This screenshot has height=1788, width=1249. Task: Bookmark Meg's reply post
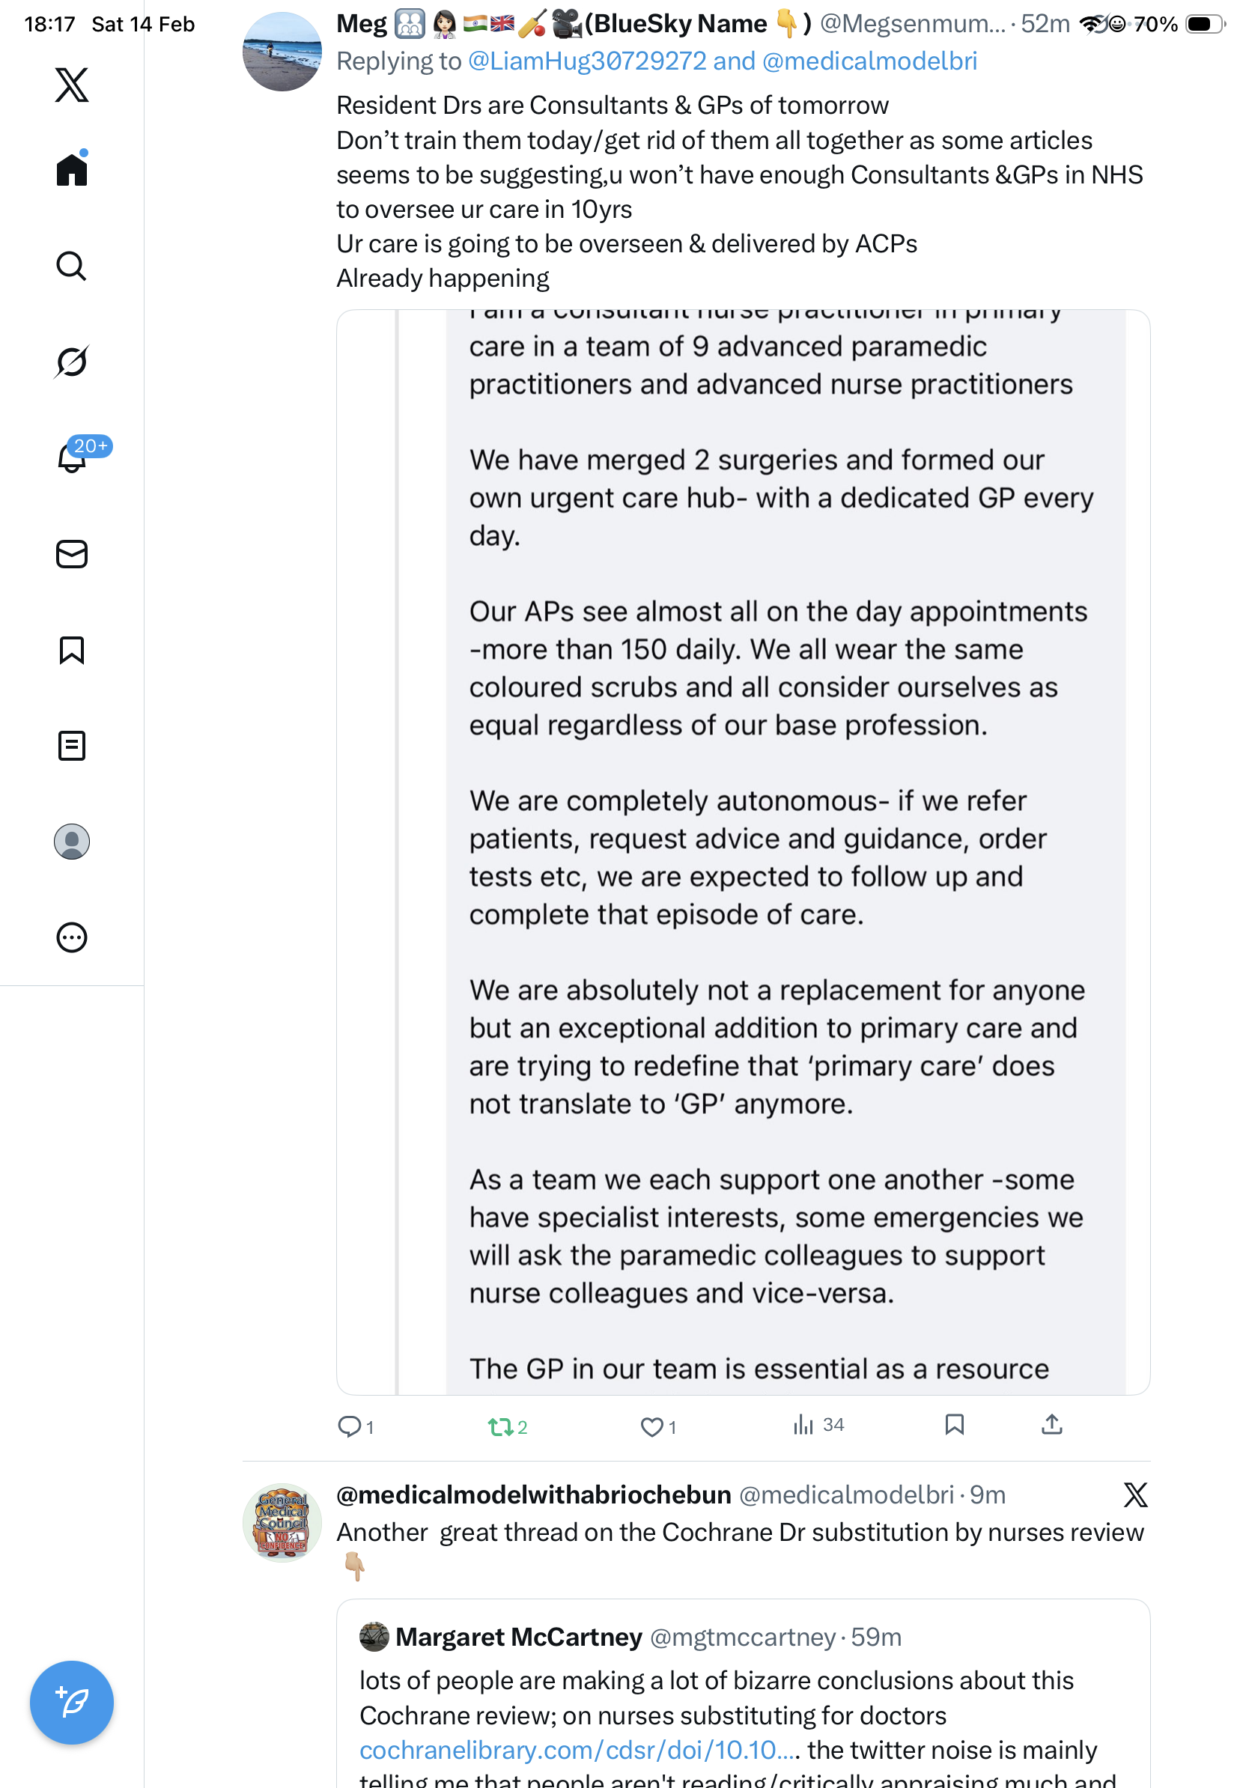pos(954,1425)
